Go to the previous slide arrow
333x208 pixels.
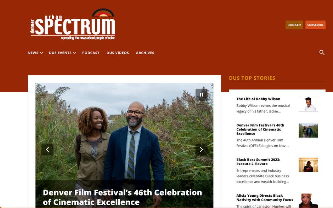pos(47,150)
